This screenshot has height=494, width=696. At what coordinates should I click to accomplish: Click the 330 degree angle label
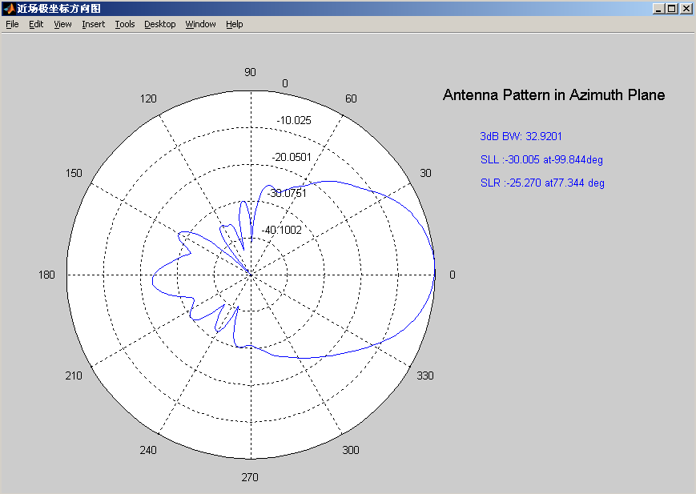(x=424, y=376)
